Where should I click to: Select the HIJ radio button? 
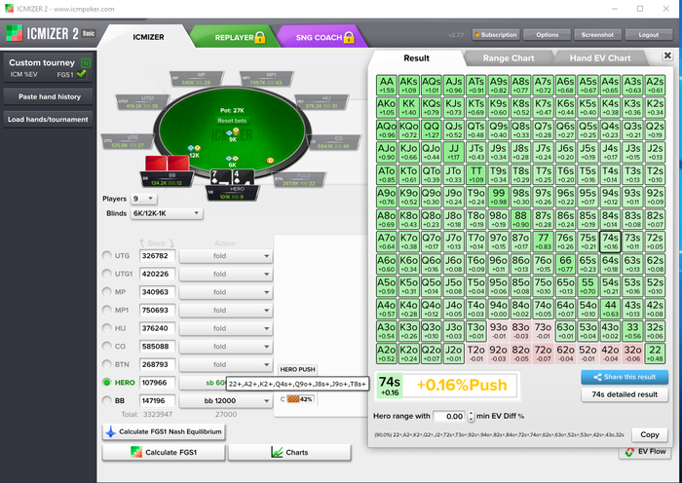pos(106,328)
